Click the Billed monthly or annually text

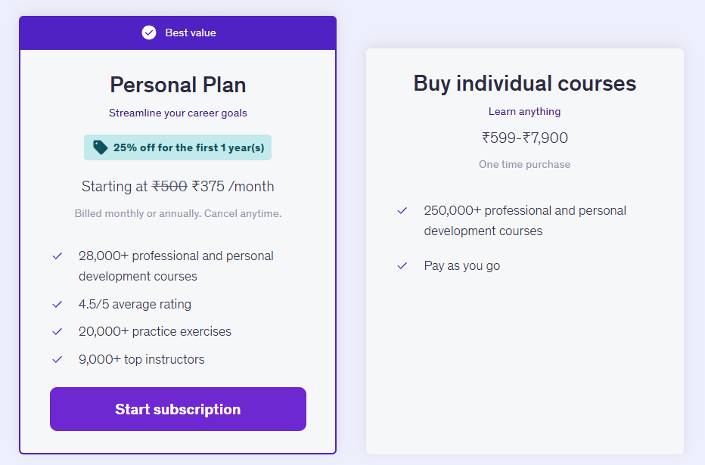point(177,213)
